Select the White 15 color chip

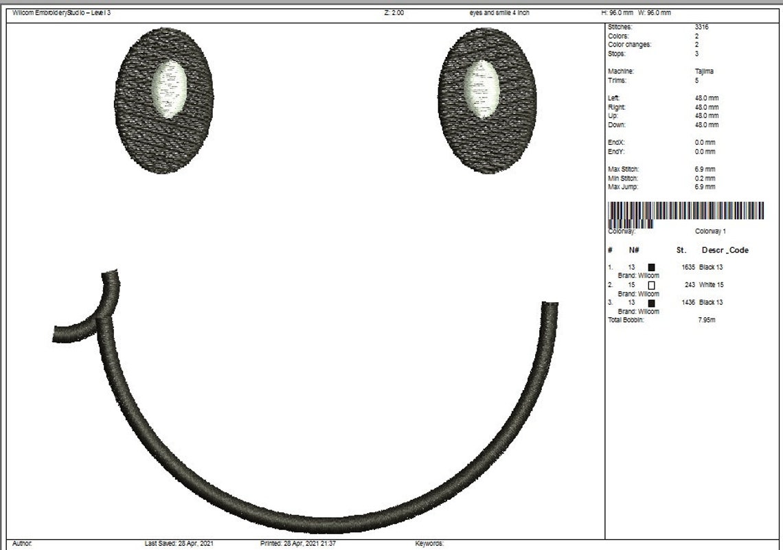pyautogui.click(x=650, y=284)
